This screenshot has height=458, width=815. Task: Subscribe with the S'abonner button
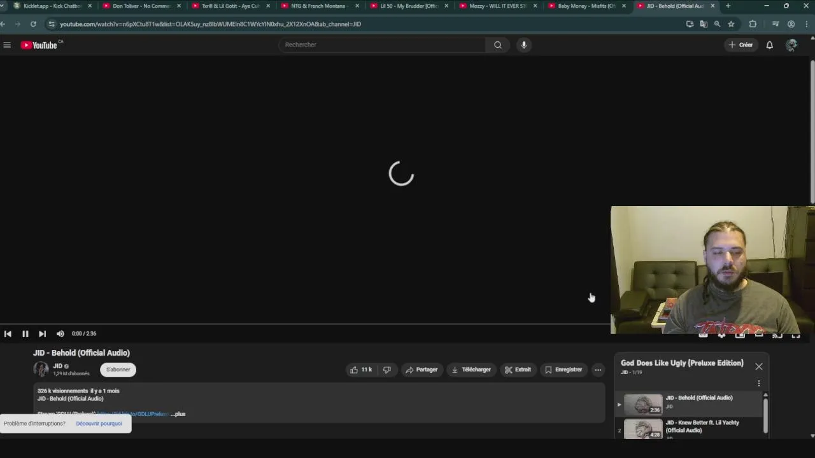pos(118,370)
